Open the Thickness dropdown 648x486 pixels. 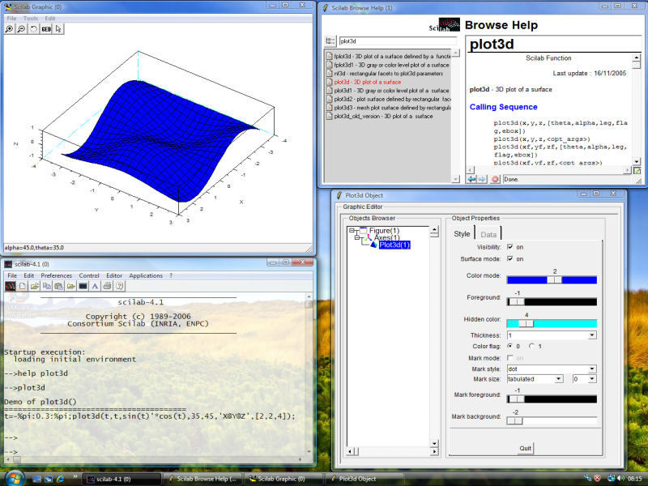tap(592, 335)
